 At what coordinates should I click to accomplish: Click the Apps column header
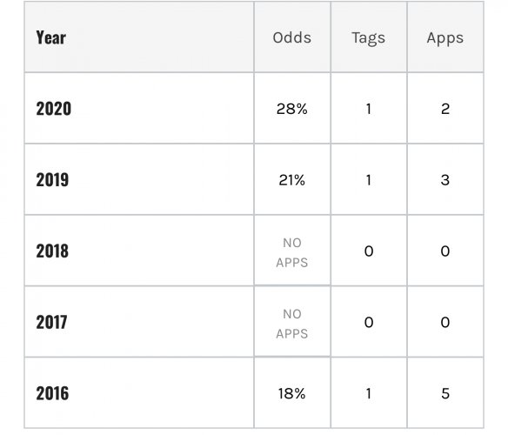point(445,38)
